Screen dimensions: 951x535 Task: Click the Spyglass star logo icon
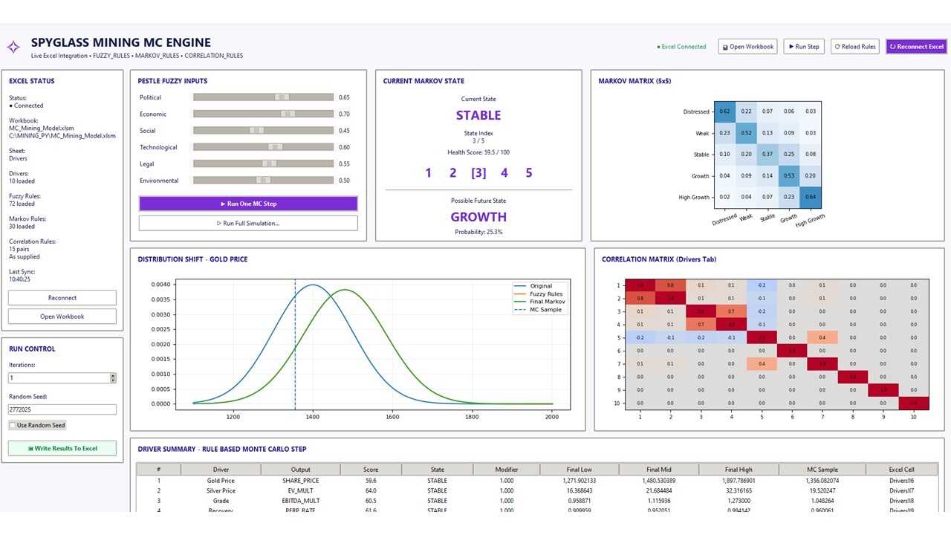tap(13, 48)
